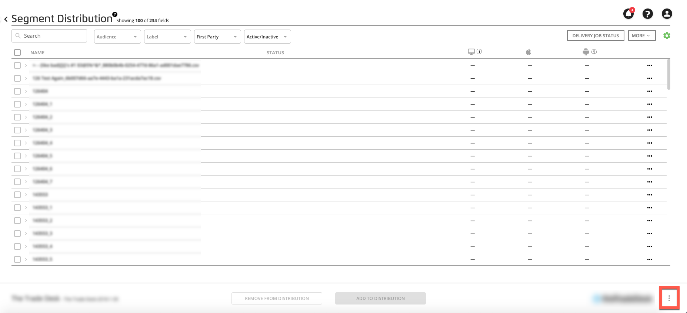Open the user account menu

667,14
